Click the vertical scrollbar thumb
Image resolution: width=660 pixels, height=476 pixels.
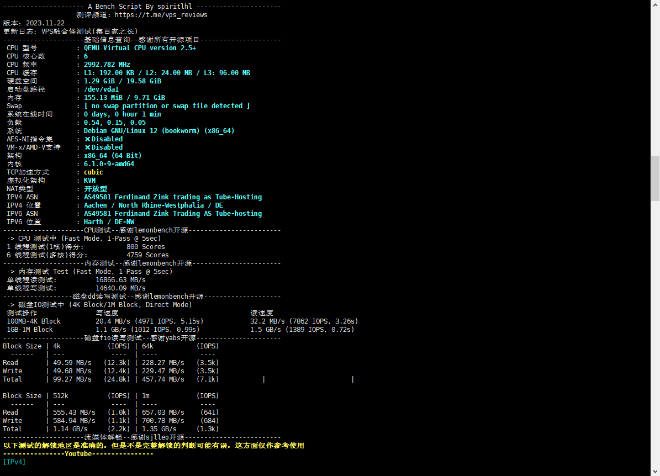click(655, 178)
